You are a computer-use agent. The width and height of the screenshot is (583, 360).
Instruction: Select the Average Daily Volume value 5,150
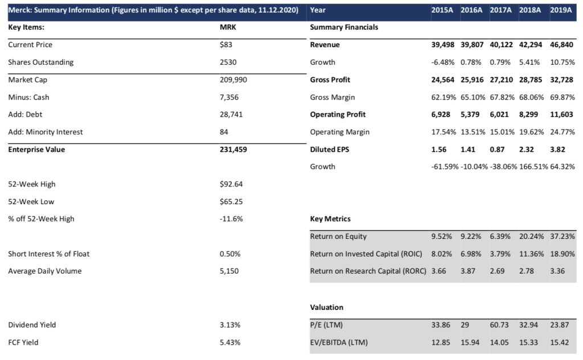tap(229, 271)
